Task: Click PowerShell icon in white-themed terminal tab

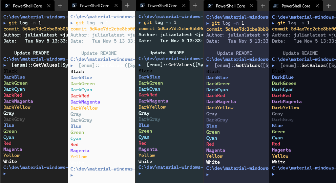Action: pyautogui.click(x=74, y=5)
